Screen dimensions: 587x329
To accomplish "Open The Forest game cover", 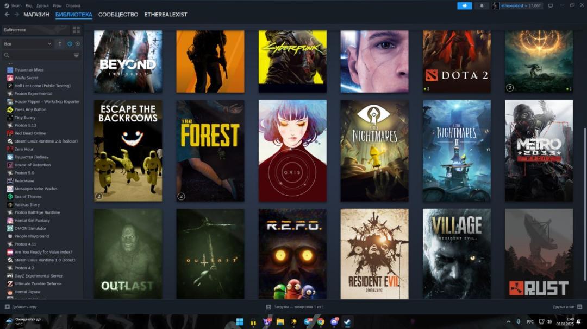I will click(x=210, y=151).
